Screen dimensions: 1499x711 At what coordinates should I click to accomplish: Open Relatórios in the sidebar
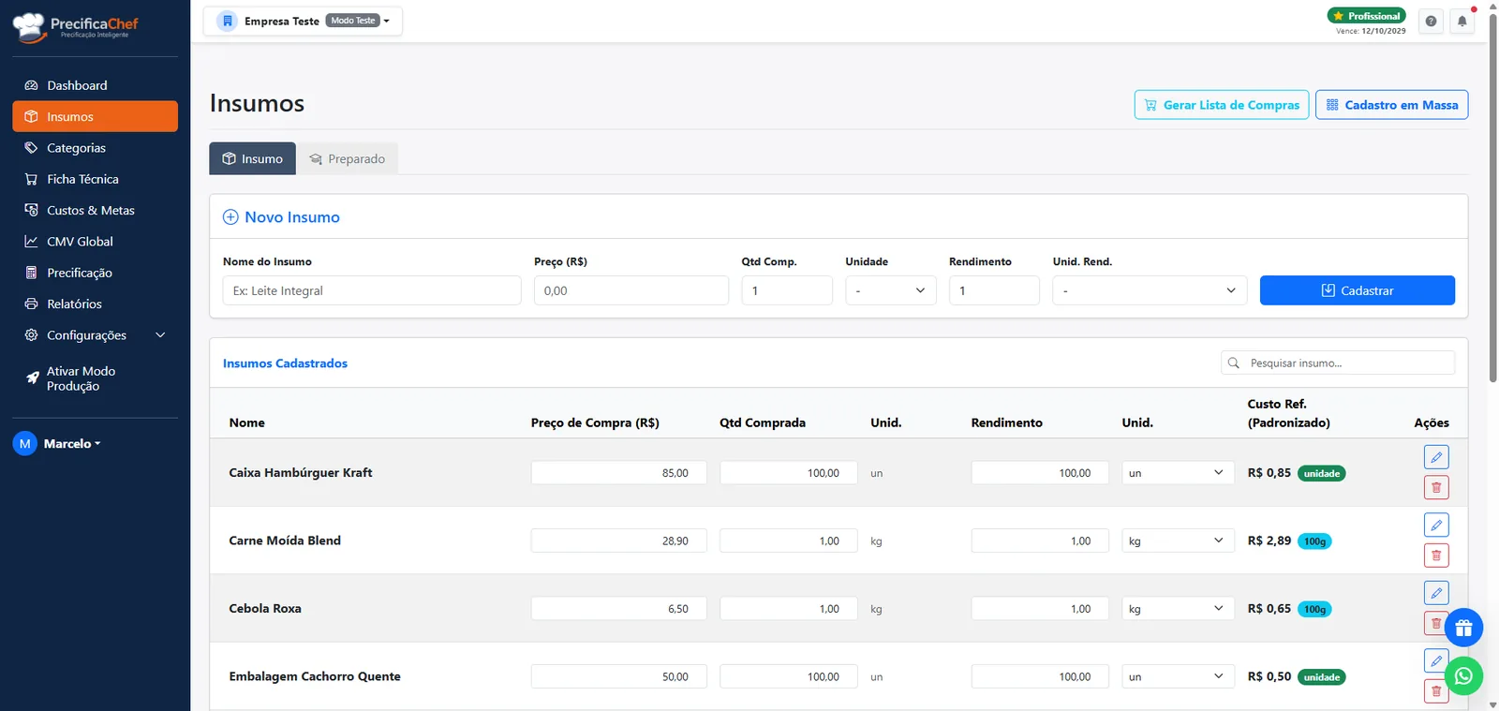[x=95, y=304]
